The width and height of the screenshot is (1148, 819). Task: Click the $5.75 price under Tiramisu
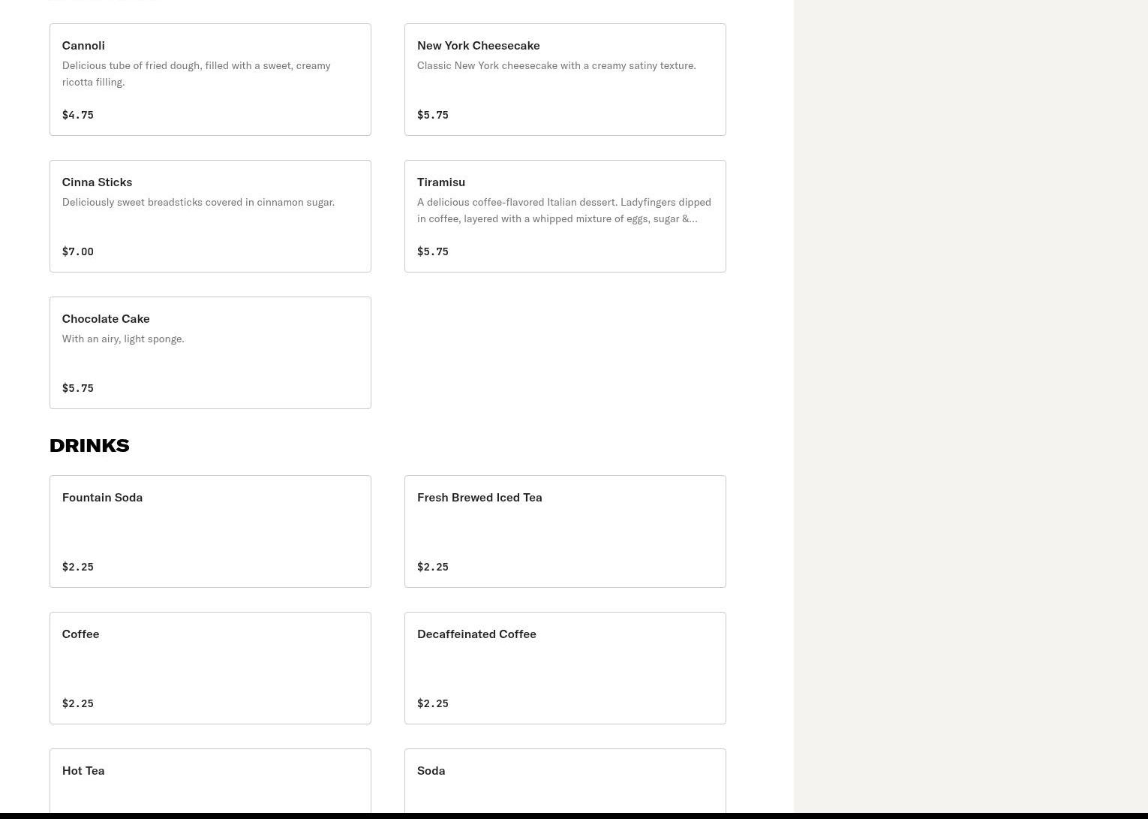pos(433,251)
